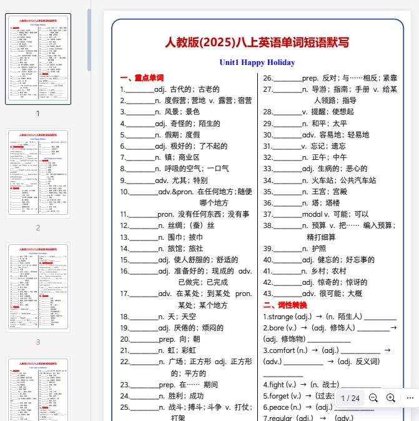
Task: Click the heading Unit1 Happy Holiday
Action: pos(257,62)
